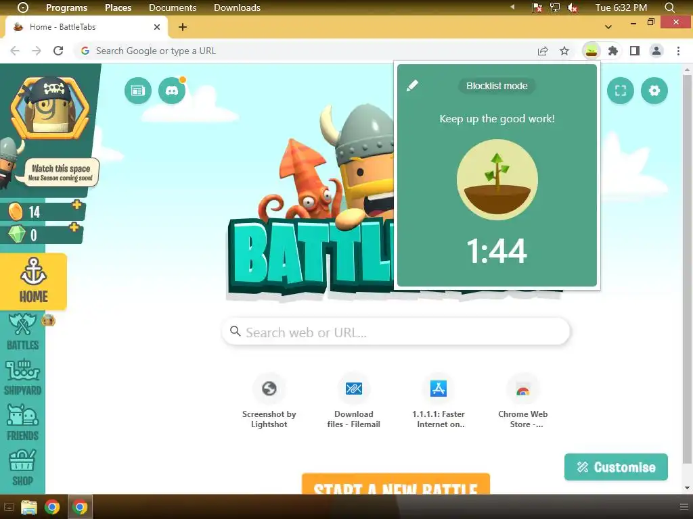Open Download files - Filemail shortcut
693x519 pixels.
pos(353,402)
